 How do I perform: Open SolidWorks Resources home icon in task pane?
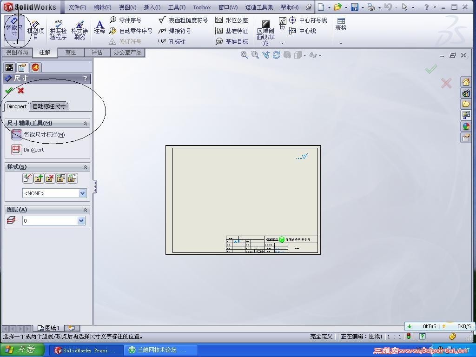coord(466,82)
